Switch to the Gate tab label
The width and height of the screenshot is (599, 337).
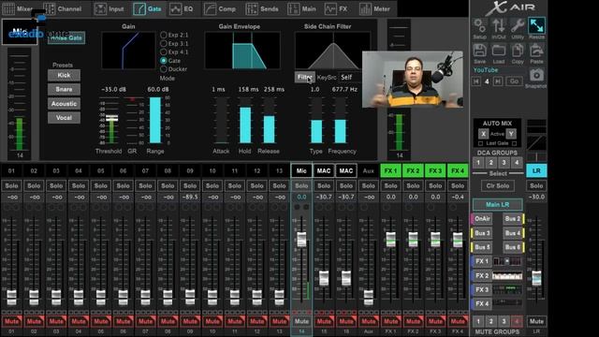click(x=154, y=8)
